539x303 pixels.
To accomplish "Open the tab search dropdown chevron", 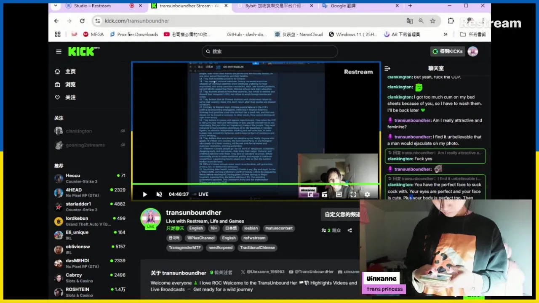I will (55, 6).
